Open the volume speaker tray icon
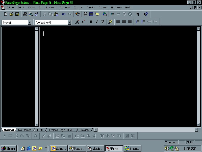 166,148
